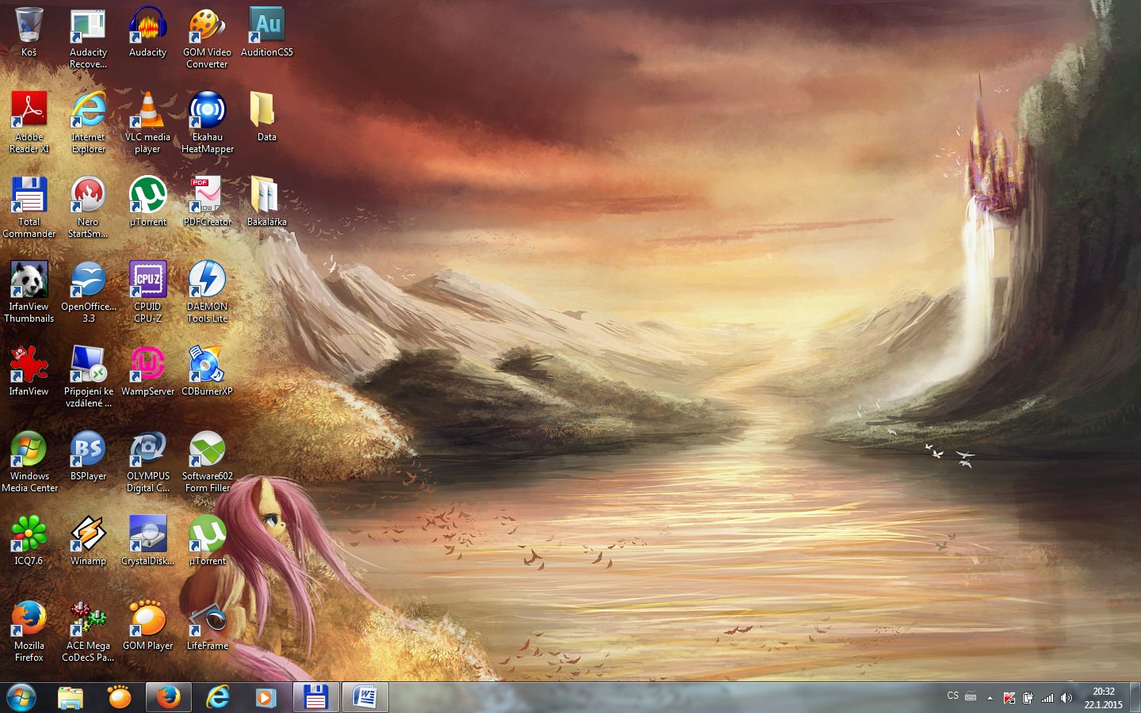Select the Windows Media Center icon
The width and height of the screenshot is (1141, 713).
click(x=29, y=462)
